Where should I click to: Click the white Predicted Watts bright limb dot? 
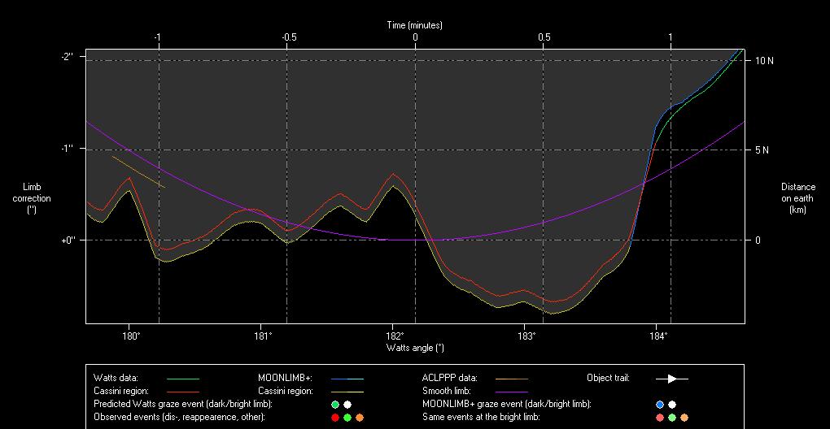347,405
